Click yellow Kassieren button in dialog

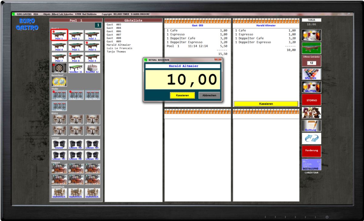pos(182,95)
